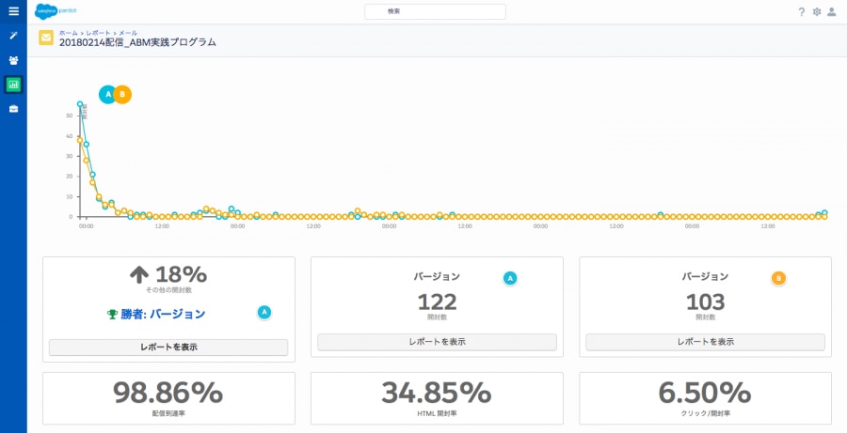
Task: Toggle version B series in chart legend
Action: pyautogui.click(x=122, y=94)
